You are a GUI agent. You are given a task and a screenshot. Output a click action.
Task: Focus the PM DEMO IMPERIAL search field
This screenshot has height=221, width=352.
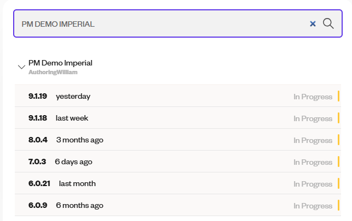(x=159, y=23)
